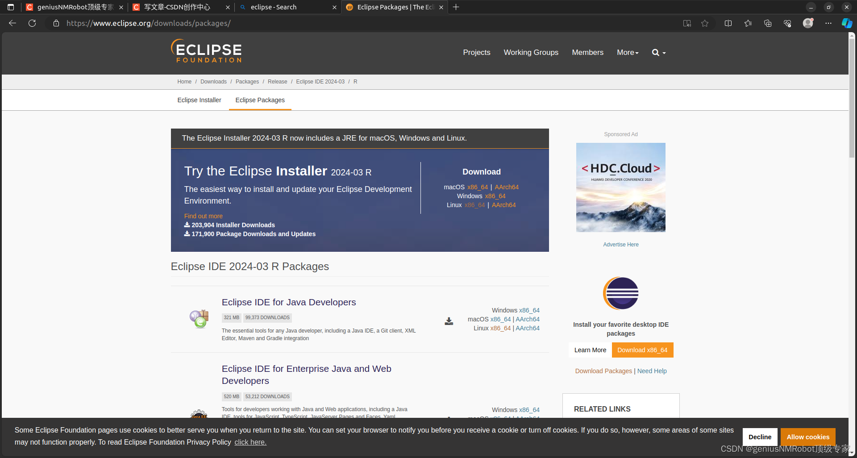Click the Allow cookies button
Viewport: 857px width, 458px height.
[808, 437]
